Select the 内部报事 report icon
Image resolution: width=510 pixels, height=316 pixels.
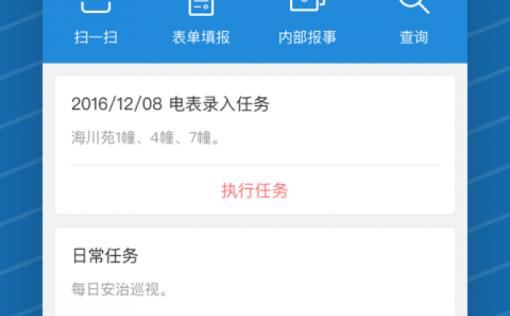point(307,5)
